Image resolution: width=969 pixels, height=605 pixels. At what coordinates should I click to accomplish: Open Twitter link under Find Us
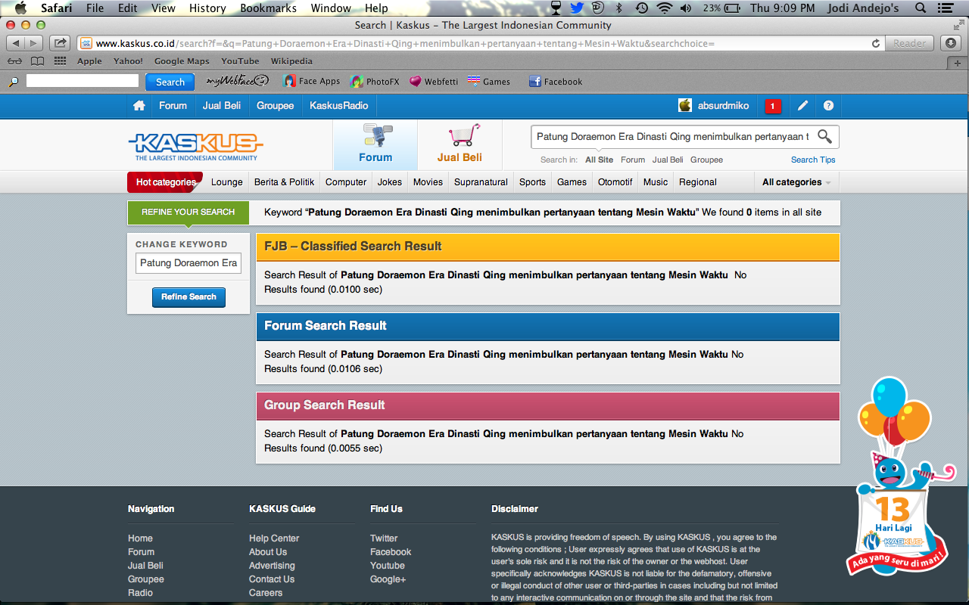pyautogui.click(x=384, y=538)
